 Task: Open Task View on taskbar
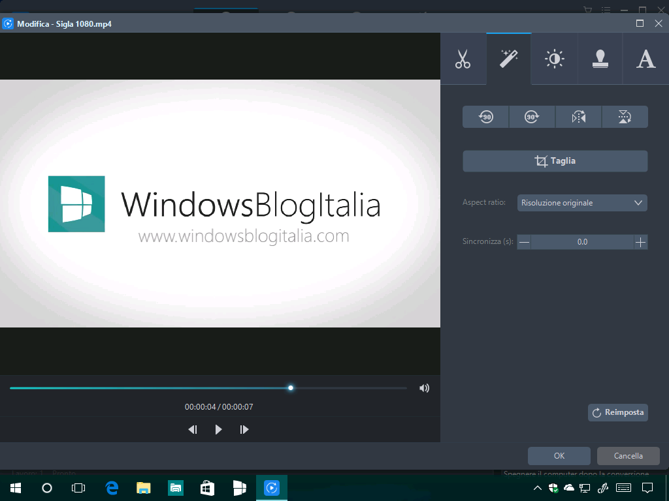[78, 488]
